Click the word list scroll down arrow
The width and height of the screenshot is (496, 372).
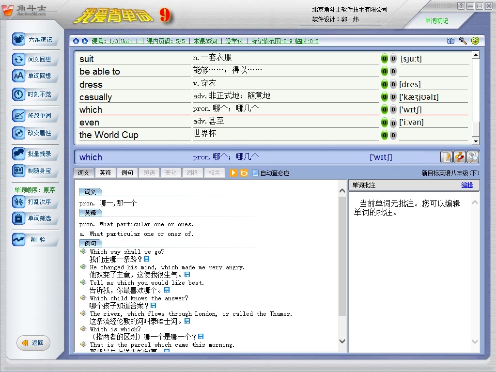point(476,141)
